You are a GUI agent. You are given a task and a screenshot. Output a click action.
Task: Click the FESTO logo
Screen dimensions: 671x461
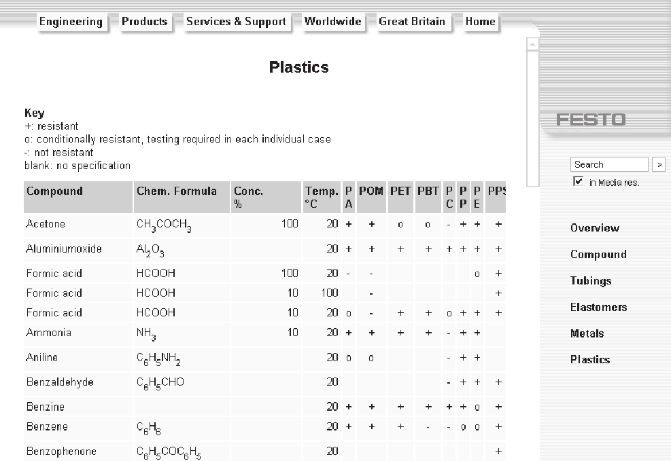click(591, 119)
